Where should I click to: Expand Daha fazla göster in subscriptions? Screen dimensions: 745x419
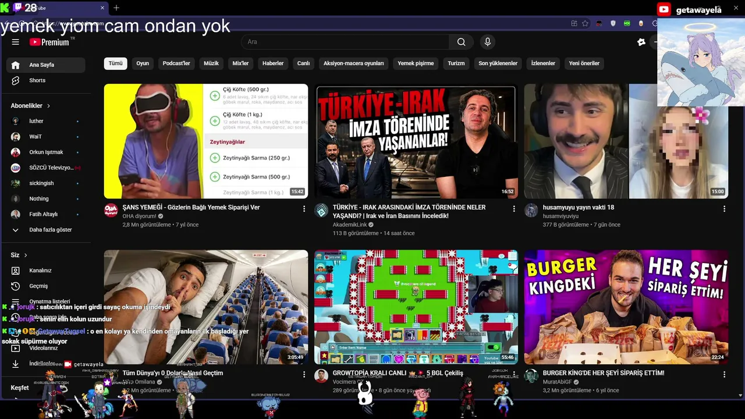45,230
